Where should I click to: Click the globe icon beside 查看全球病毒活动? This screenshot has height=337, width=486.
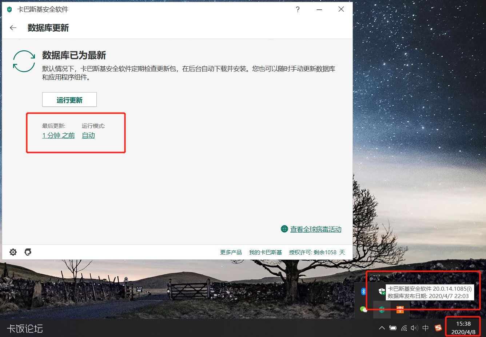pyautogui.click(x=284, y=229)
